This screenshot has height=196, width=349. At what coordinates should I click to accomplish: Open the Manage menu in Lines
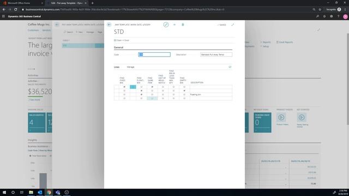[x=131, y=67]
